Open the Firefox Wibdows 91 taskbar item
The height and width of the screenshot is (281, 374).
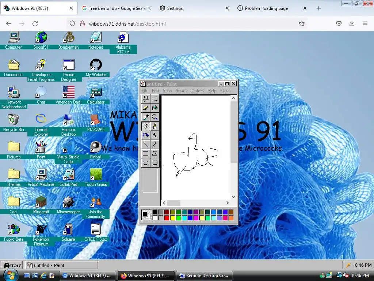pos(145,276)
